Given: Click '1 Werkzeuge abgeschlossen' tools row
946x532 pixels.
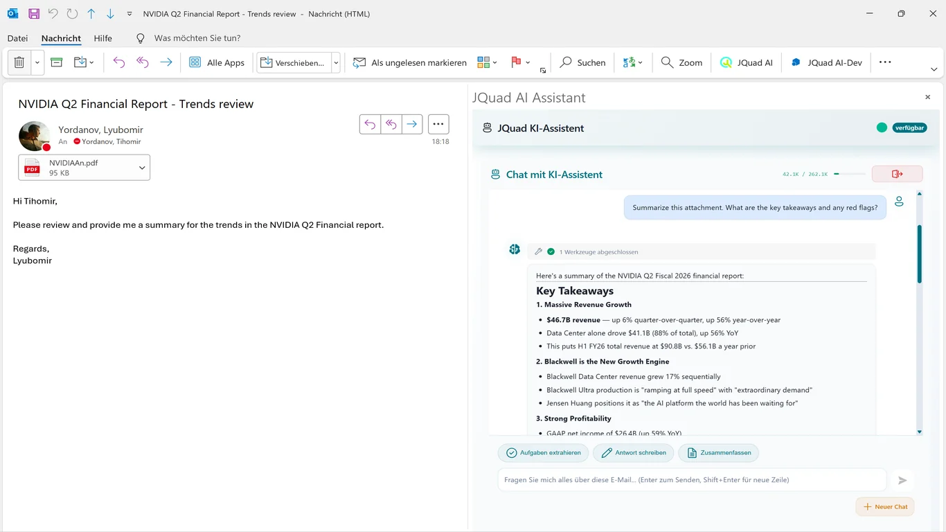Looking at the screenshot, I should click(702, 251).
